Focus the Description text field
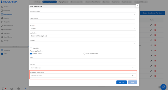This screenshot has height=90, width=168. pos(82,21)
